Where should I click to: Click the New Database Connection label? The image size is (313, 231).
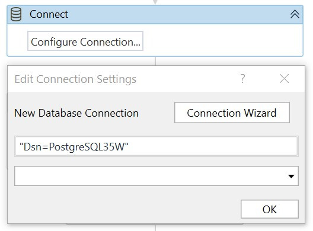point(76,113)
